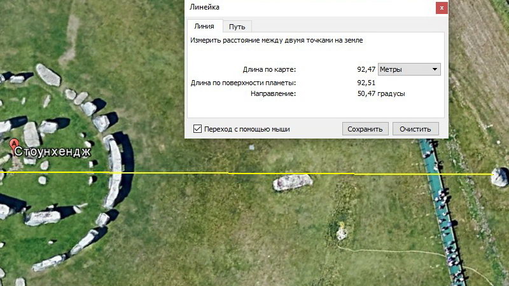This screenshot has height=286, width=509.
Task: Click the ruler instruction text in the dialog
Action: [x=277, y=41]
